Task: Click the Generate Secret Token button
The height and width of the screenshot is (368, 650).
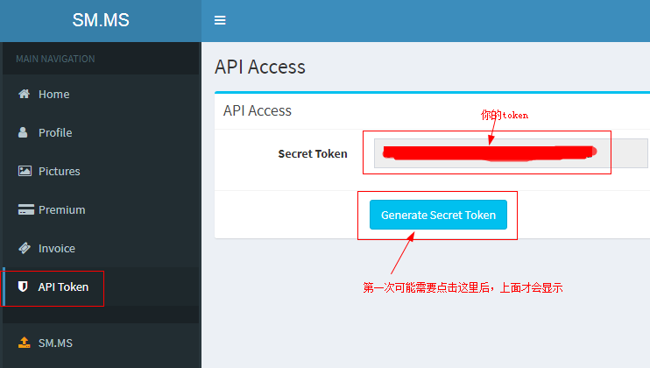Action: [x=438, y=215]
